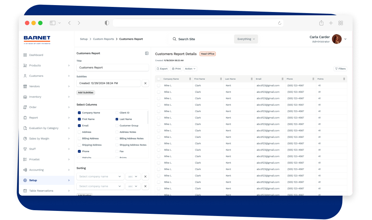The height and width of the screenshot is (220, 372).
Task: Click the Export button
Action: pyautogui.click(x=162, y=69)
